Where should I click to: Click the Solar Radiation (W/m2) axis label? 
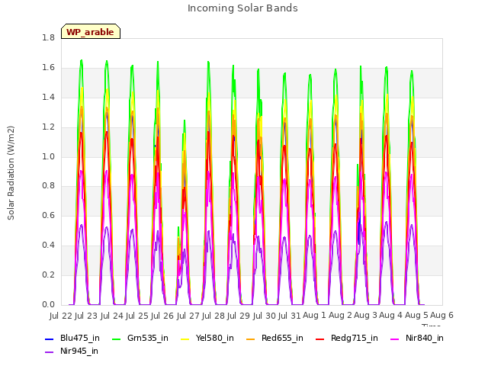point(11,173)
